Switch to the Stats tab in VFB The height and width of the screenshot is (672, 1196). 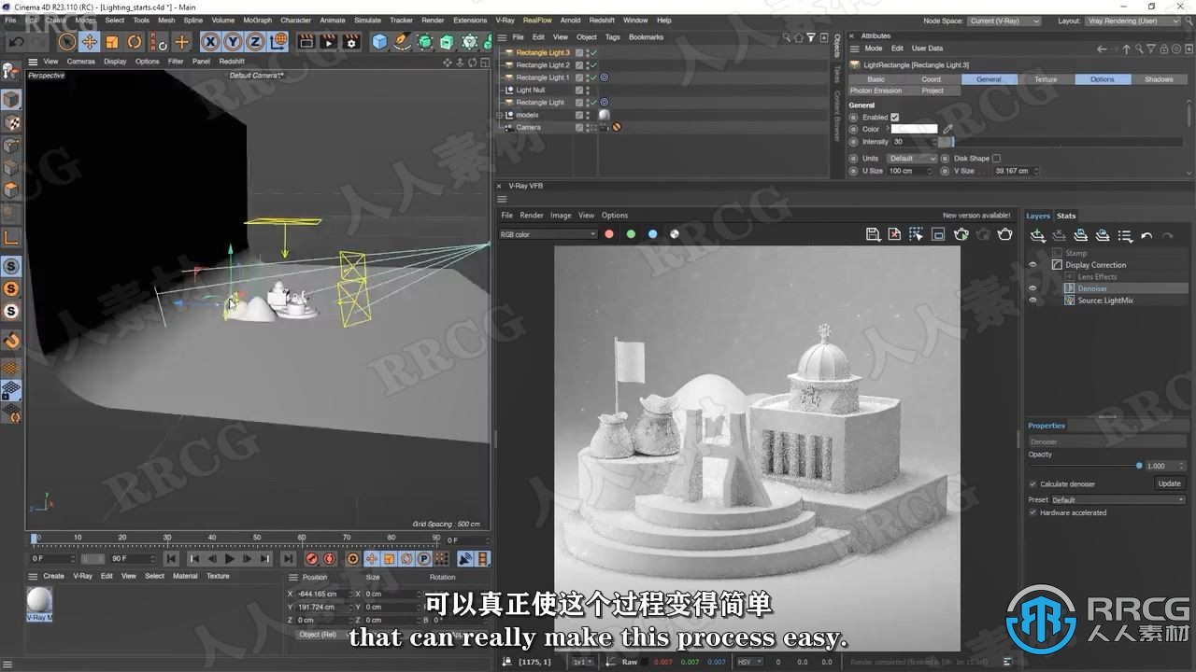(x=1066, y=216)
